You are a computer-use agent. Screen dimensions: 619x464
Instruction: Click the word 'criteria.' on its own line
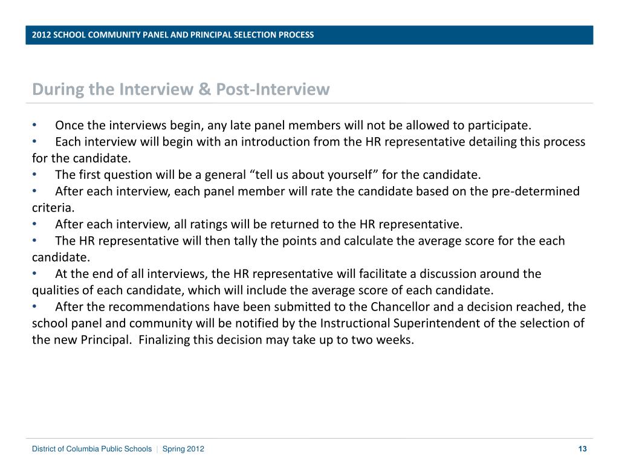(53, 208)
